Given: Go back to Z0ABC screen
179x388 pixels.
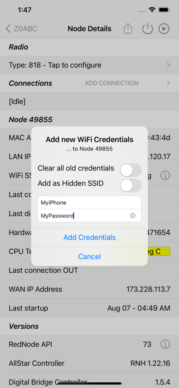Looking at the screenshot, I should (21, 29).
